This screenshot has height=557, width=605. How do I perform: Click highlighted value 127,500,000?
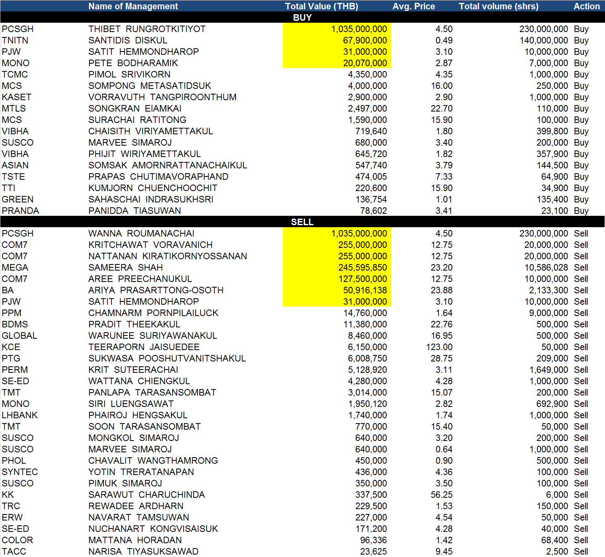(363, 279)
